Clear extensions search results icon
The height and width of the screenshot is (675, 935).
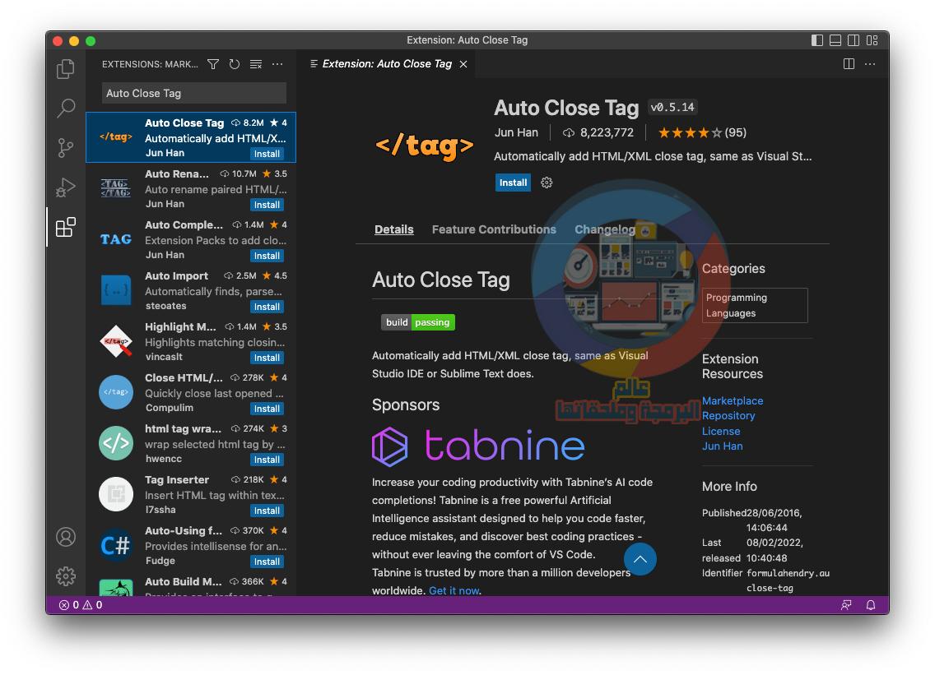[256, 64]
